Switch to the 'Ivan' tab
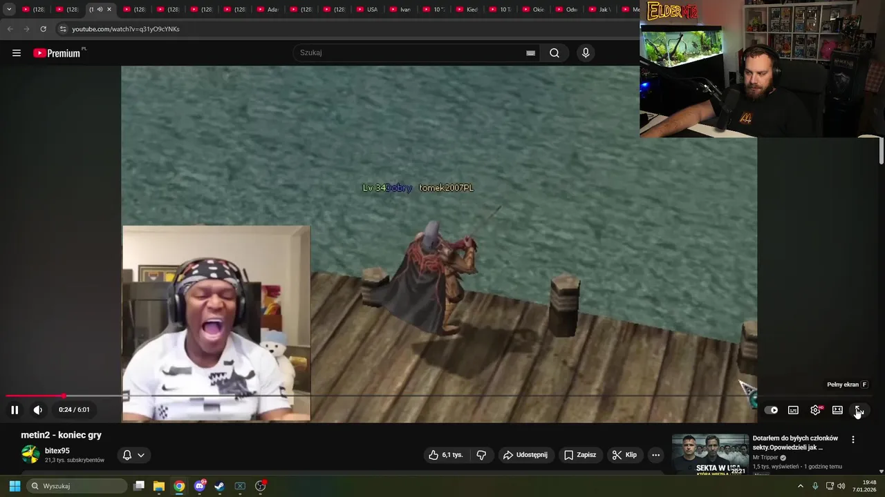 pyautogui.click(x=400, y=10)
